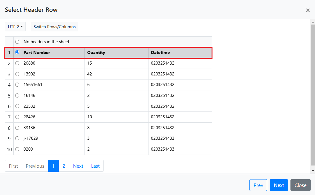Go to page 2 of the table
Screen dimensions: 315x195
(x=64, y=166)
